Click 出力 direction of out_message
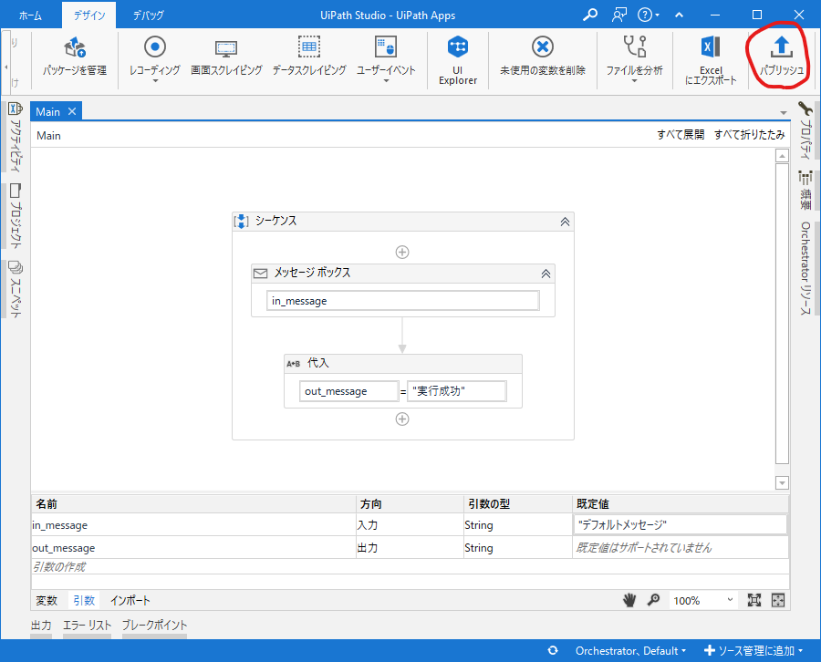Screen dimensions: 821x662 click(x=410, y=548)
